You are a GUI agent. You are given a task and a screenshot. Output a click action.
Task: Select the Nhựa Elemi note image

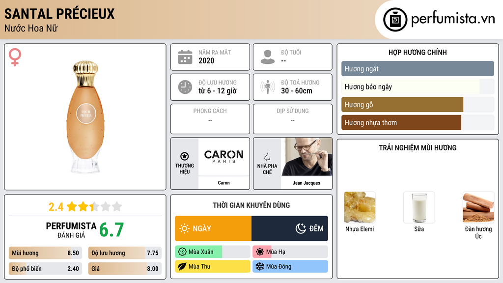coord(360,207)
